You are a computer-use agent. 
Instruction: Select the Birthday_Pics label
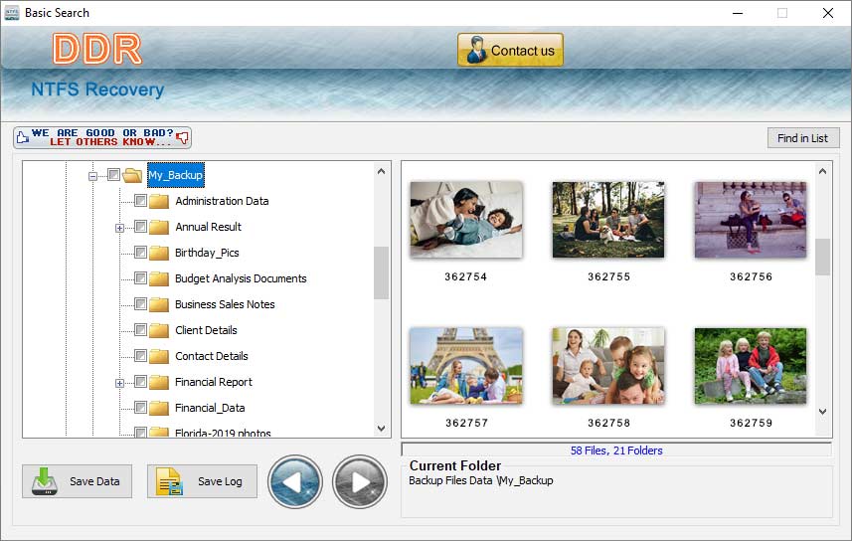point(207,253)
